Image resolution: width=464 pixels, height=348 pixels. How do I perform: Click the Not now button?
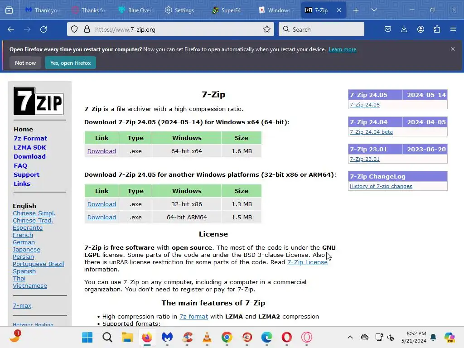25,63
